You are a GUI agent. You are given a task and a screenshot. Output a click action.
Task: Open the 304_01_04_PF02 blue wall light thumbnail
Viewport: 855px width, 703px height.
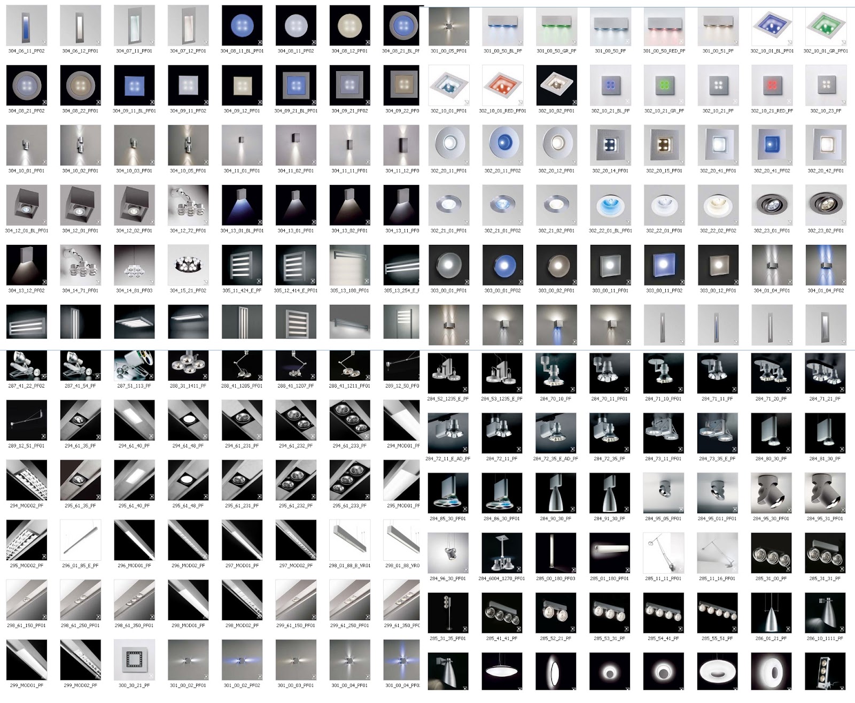tap(826, 265)
